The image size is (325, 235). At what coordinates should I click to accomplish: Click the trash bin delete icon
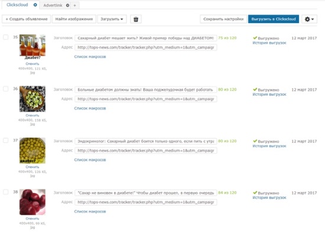point(136,19)
